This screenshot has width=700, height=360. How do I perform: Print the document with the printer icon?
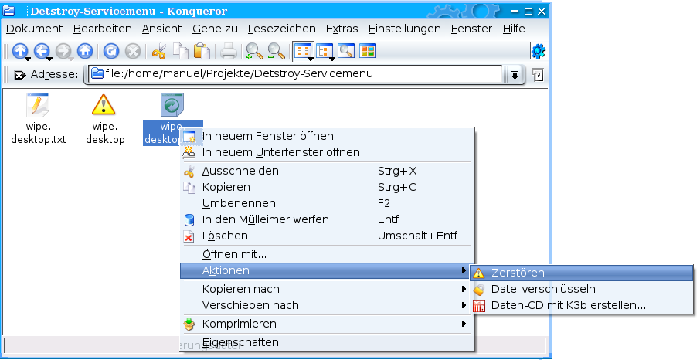(x=229, y=51)
